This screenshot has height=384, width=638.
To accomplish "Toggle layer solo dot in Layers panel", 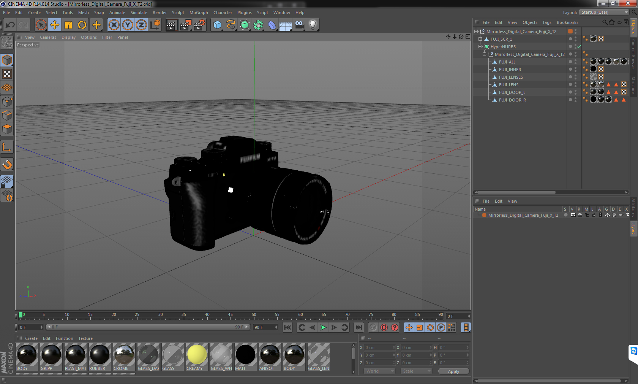I will pyautogui.click(x=565, y=215).
